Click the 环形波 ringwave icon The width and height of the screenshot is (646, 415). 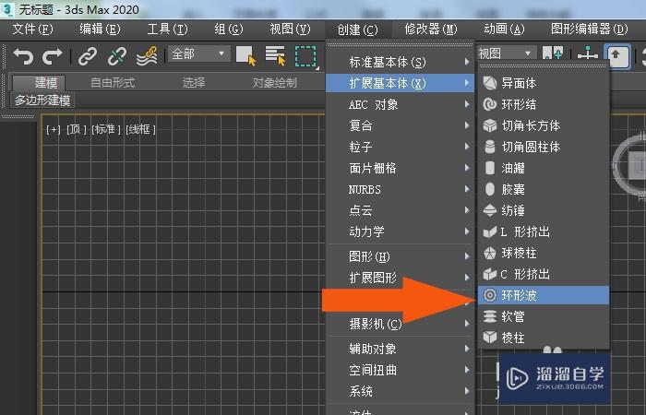490,295
